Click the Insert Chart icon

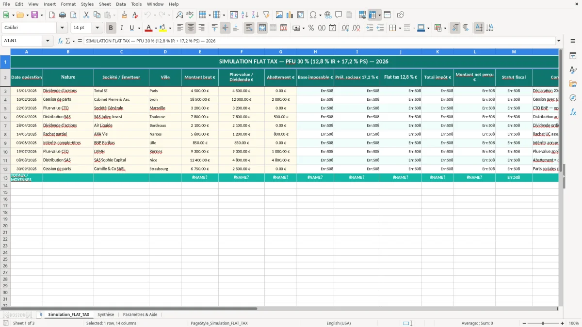290,15
